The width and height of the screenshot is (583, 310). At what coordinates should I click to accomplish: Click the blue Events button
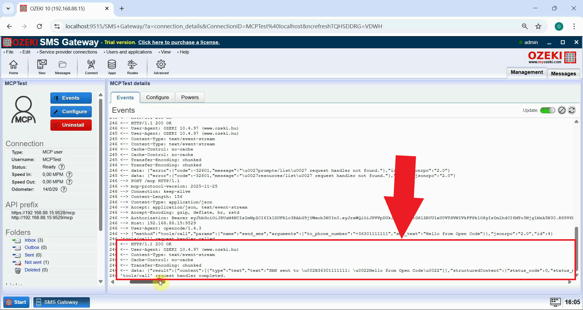point(71,98)
